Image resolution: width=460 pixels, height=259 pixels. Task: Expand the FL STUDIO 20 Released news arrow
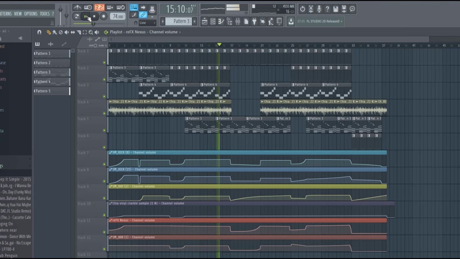click(342, 21)
